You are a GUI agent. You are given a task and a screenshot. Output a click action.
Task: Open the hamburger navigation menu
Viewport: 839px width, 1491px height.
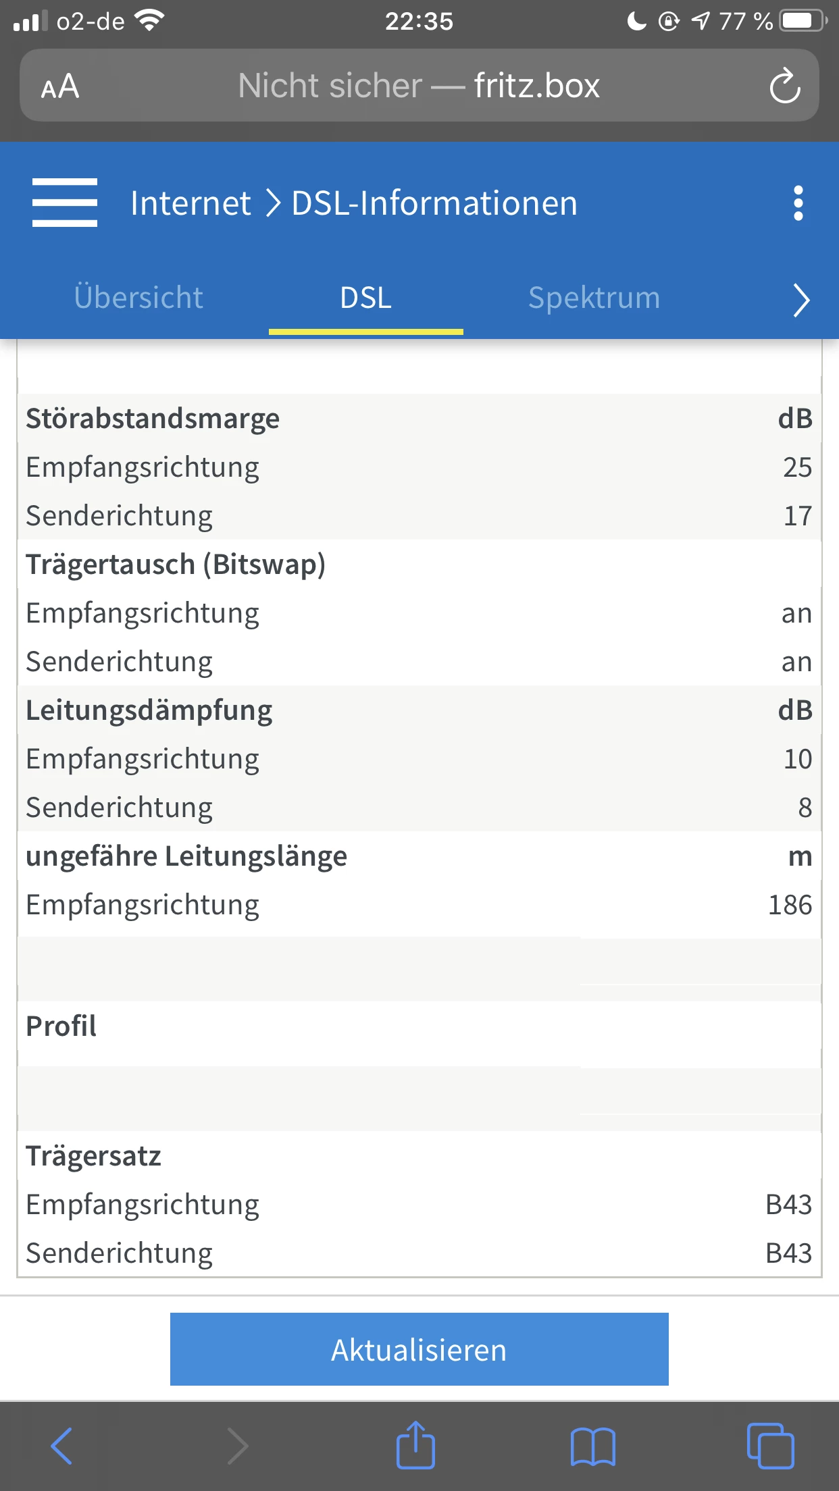(x=65, y=203)
